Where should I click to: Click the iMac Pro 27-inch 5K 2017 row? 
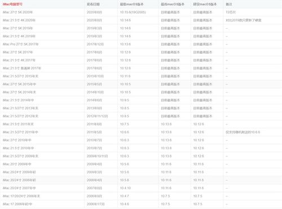point(141,44)
